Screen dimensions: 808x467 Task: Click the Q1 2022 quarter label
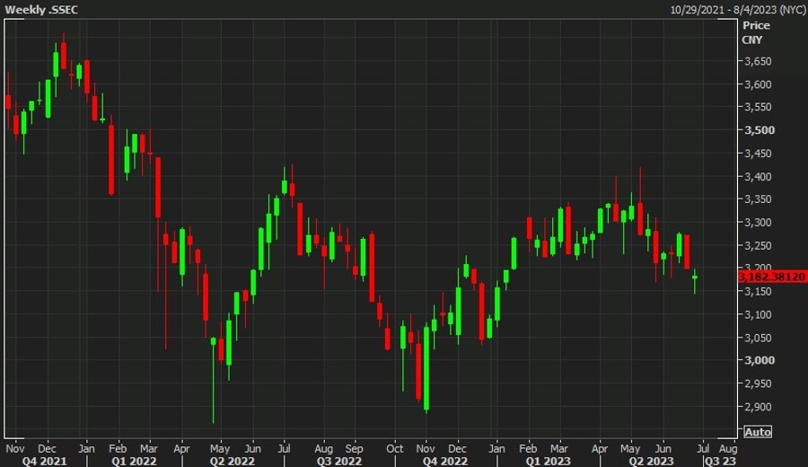click(x=134, y=461)
